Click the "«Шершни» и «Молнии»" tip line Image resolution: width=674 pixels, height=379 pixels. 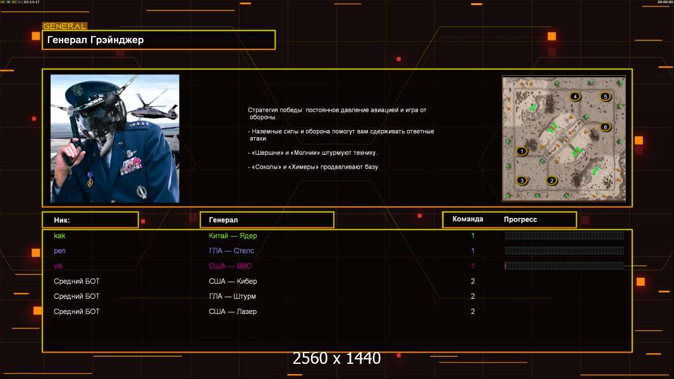[312, 153]
